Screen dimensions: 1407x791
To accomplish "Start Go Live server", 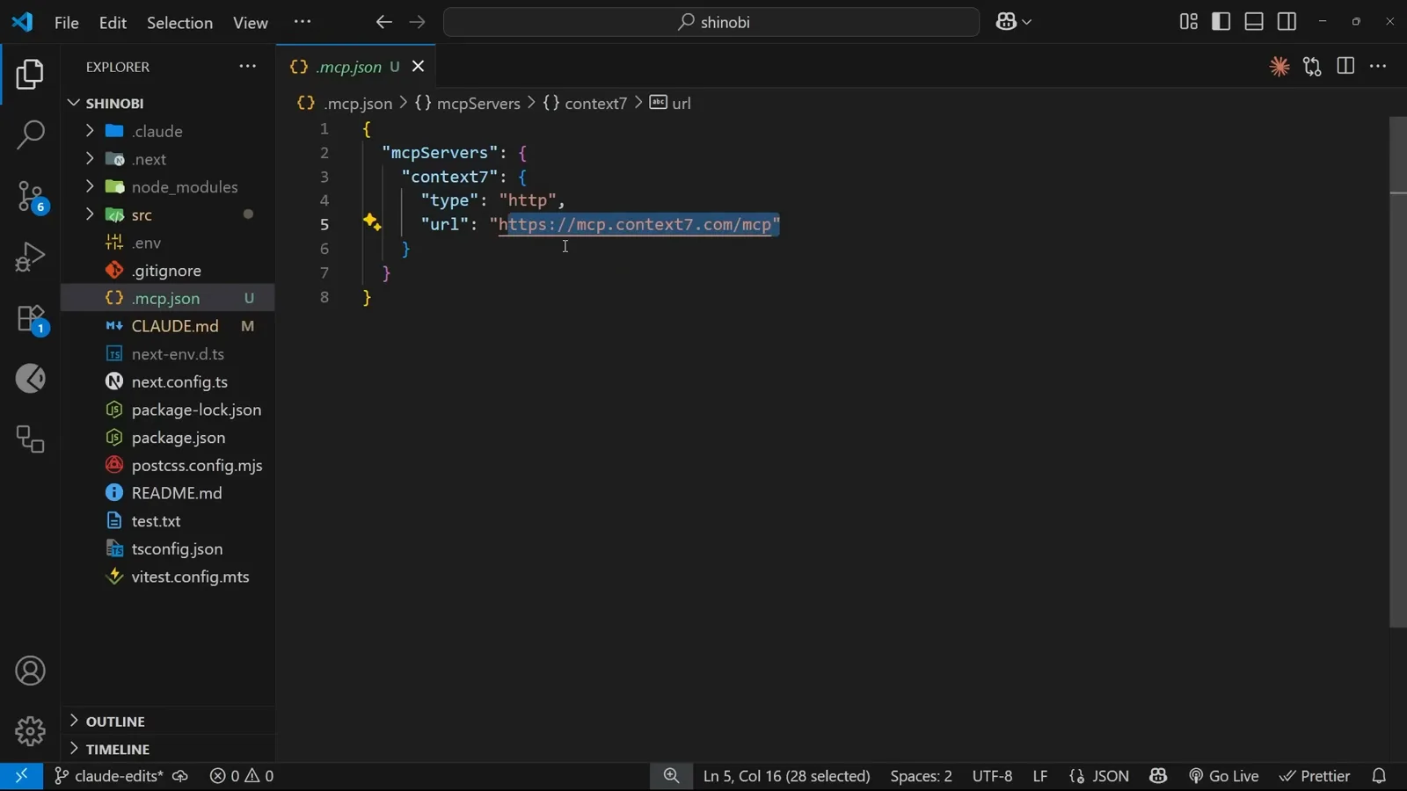I will [x=1224, y=776].
